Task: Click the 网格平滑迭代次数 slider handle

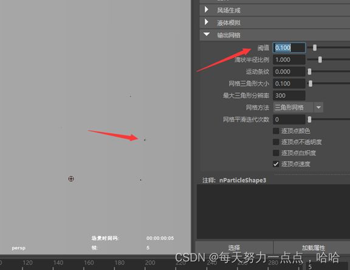Action: point(309,119)
